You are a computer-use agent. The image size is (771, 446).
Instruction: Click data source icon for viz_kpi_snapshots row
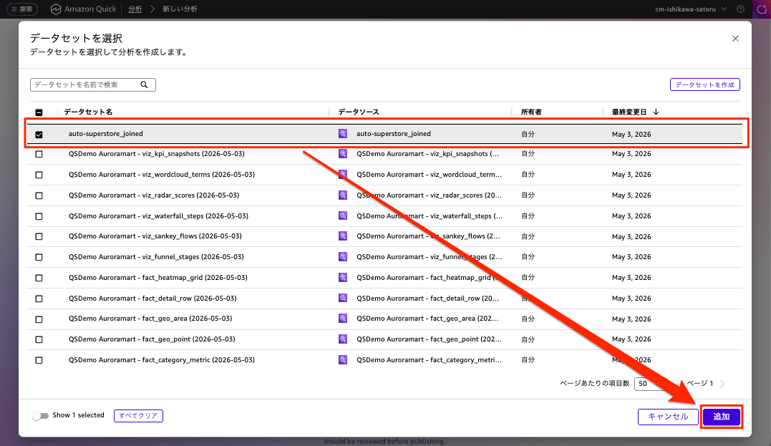click(x=343, y=153)
